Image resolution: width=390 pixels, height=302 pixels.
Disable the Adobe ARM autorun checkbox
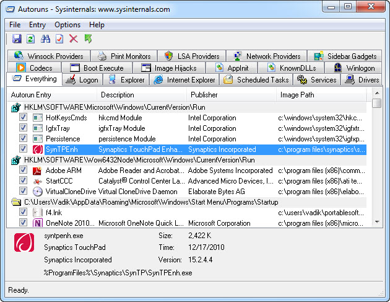[x=23, y=170]
